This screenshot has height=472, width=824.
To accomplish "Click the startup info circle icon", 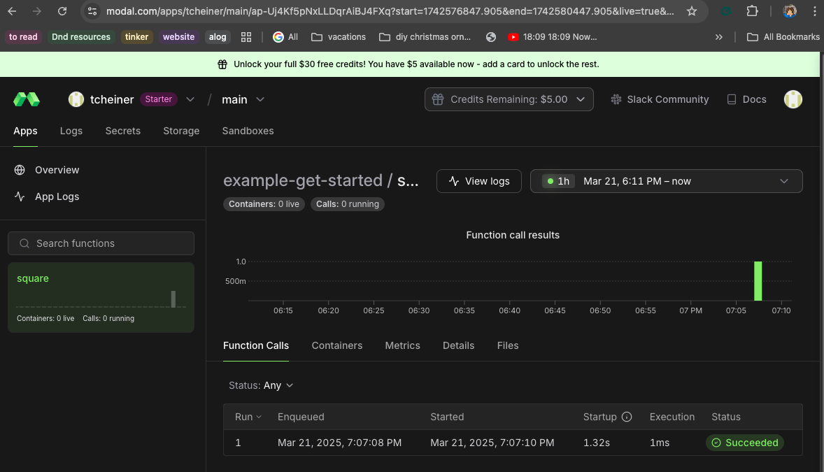I will (x=627, y=417).
